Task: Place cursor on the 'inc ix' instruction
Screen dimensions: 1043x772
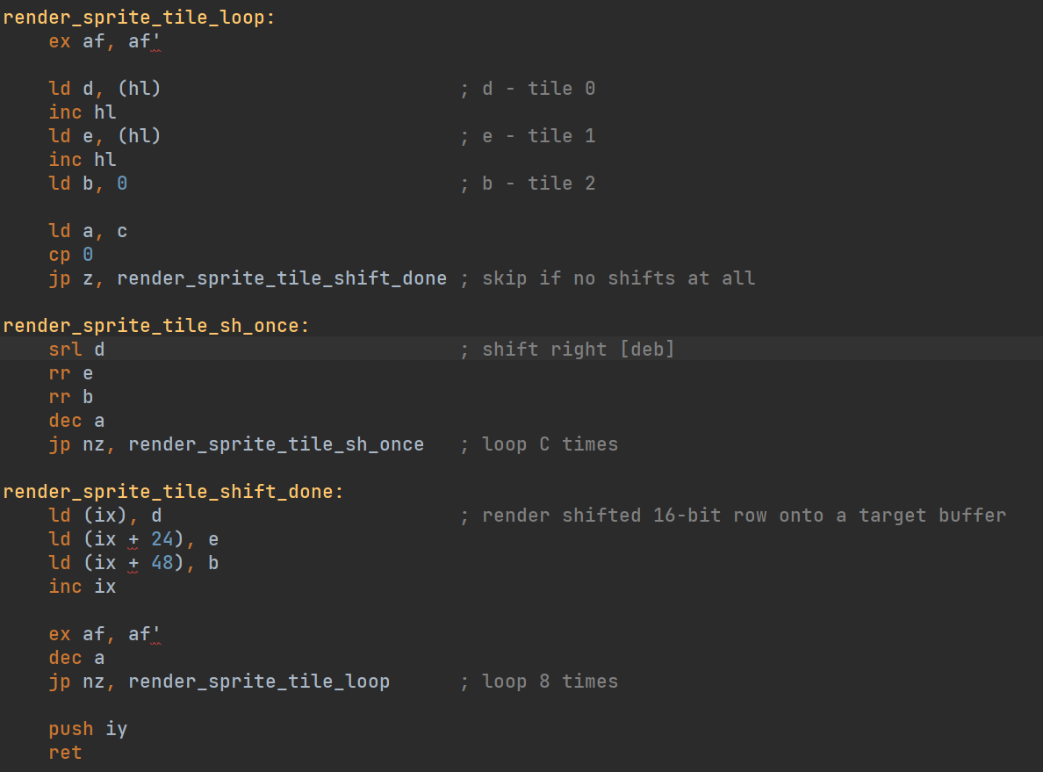Action: tap(83, 587)
